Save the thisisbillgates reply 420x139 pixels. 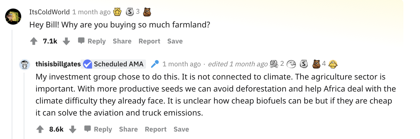[181, 129]
